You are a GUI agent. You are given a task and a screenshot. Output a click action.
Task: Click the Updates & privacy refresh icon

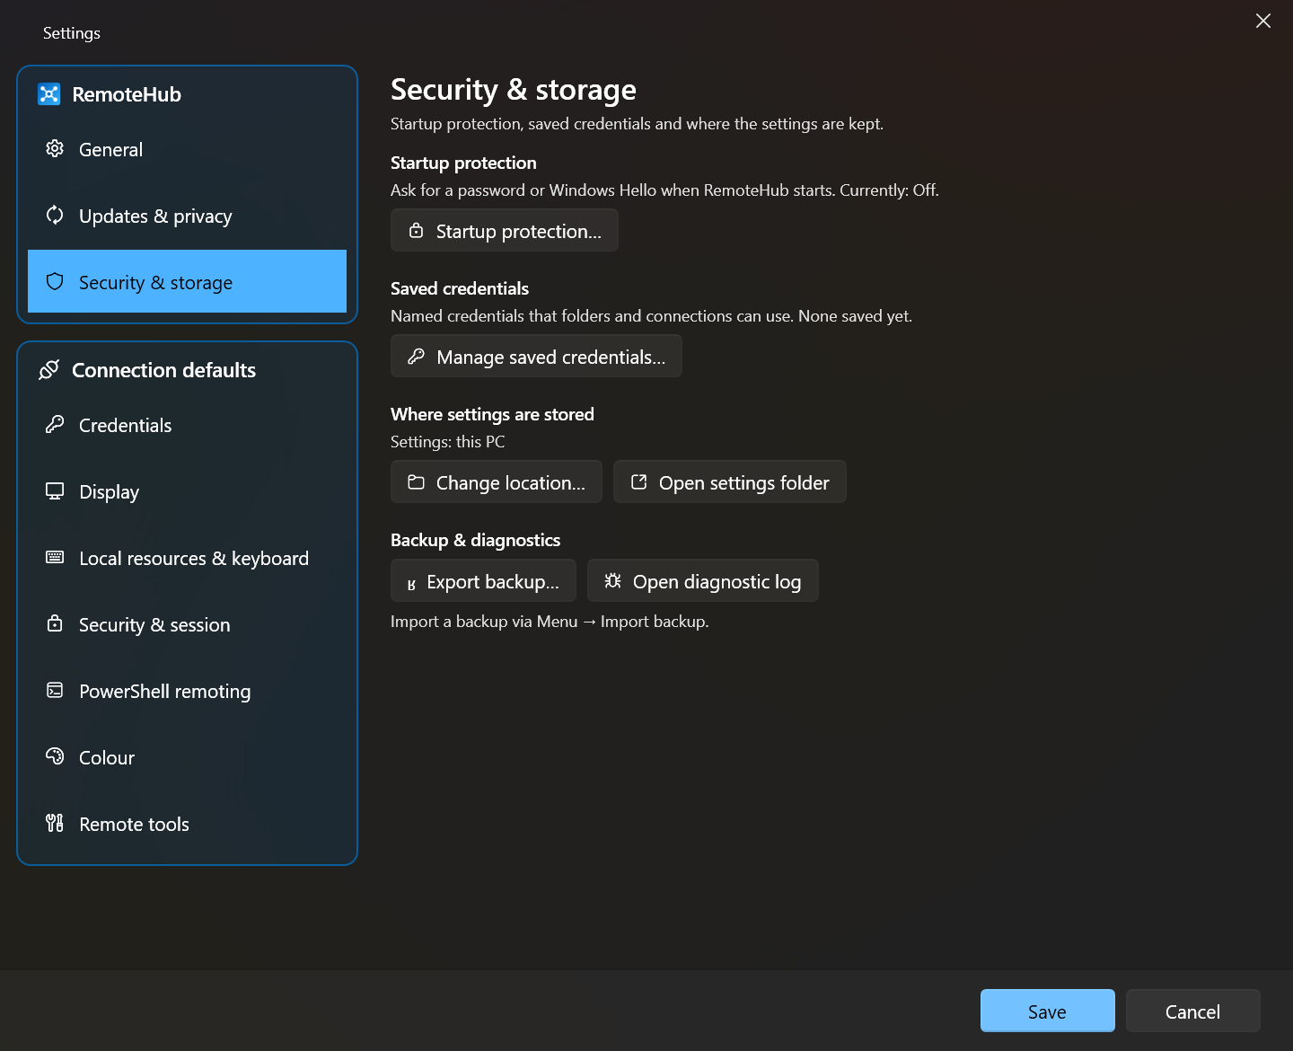click(x=55, y=216)
